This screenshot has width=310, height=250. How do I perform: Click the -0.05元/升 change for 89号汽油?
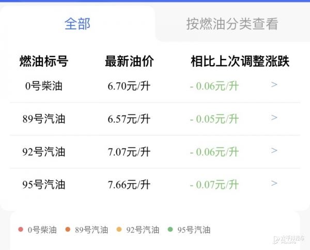214,119
